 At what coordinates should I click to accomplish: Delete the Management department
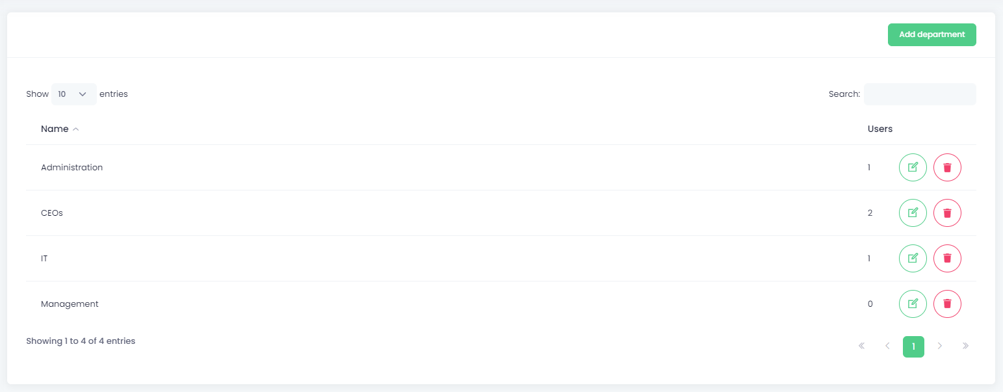tap(947, 304)
